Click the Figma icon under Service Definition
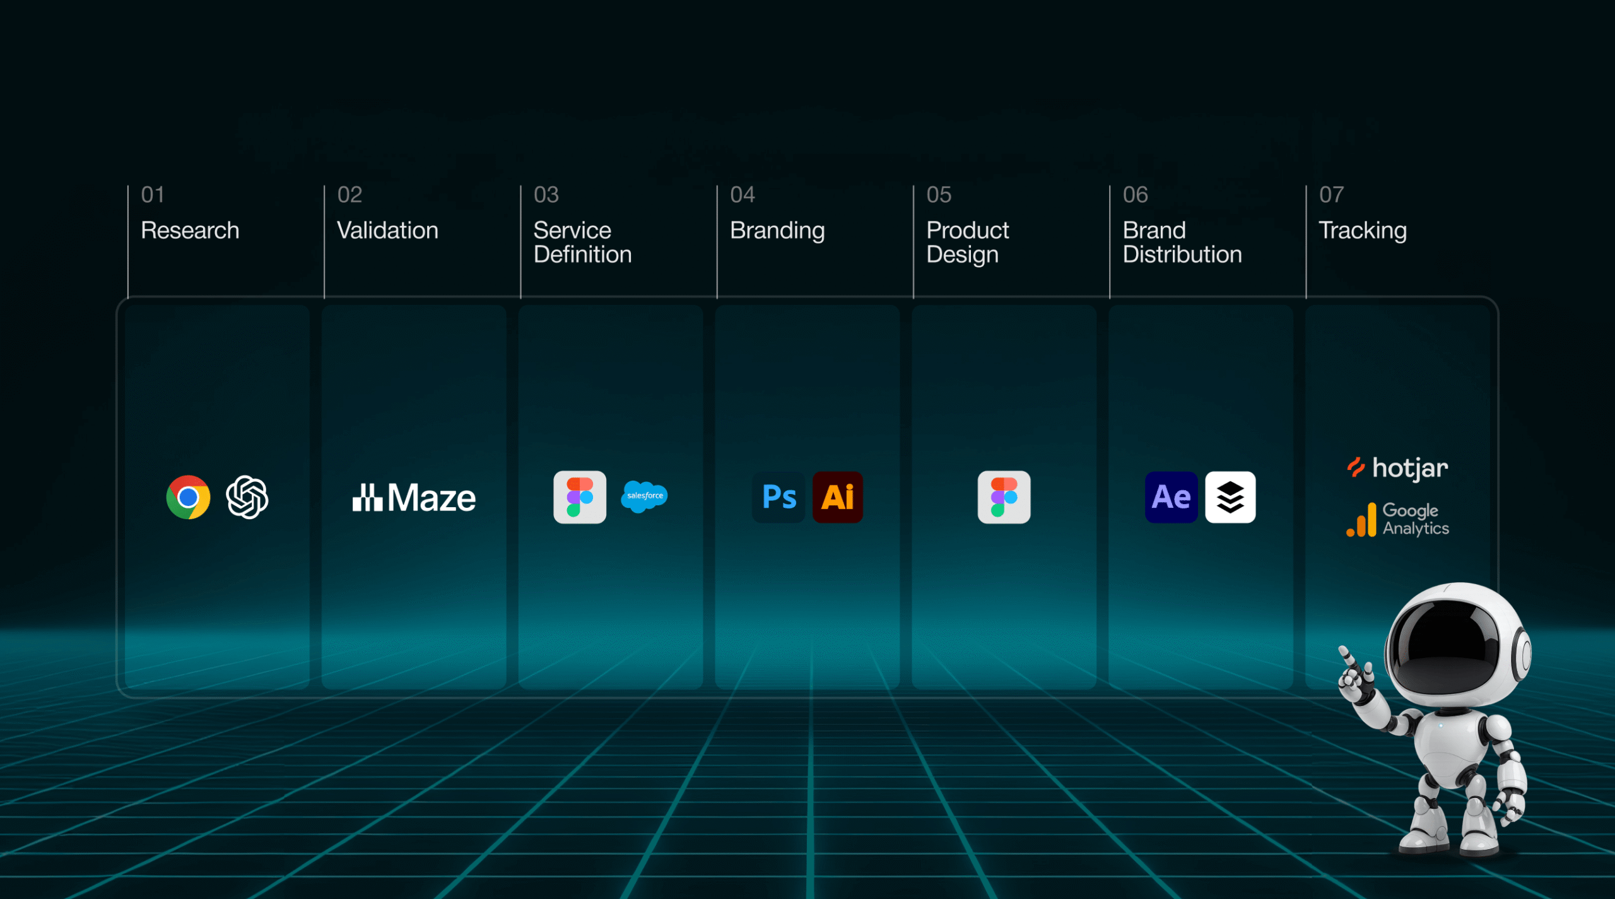 (579, 497)
